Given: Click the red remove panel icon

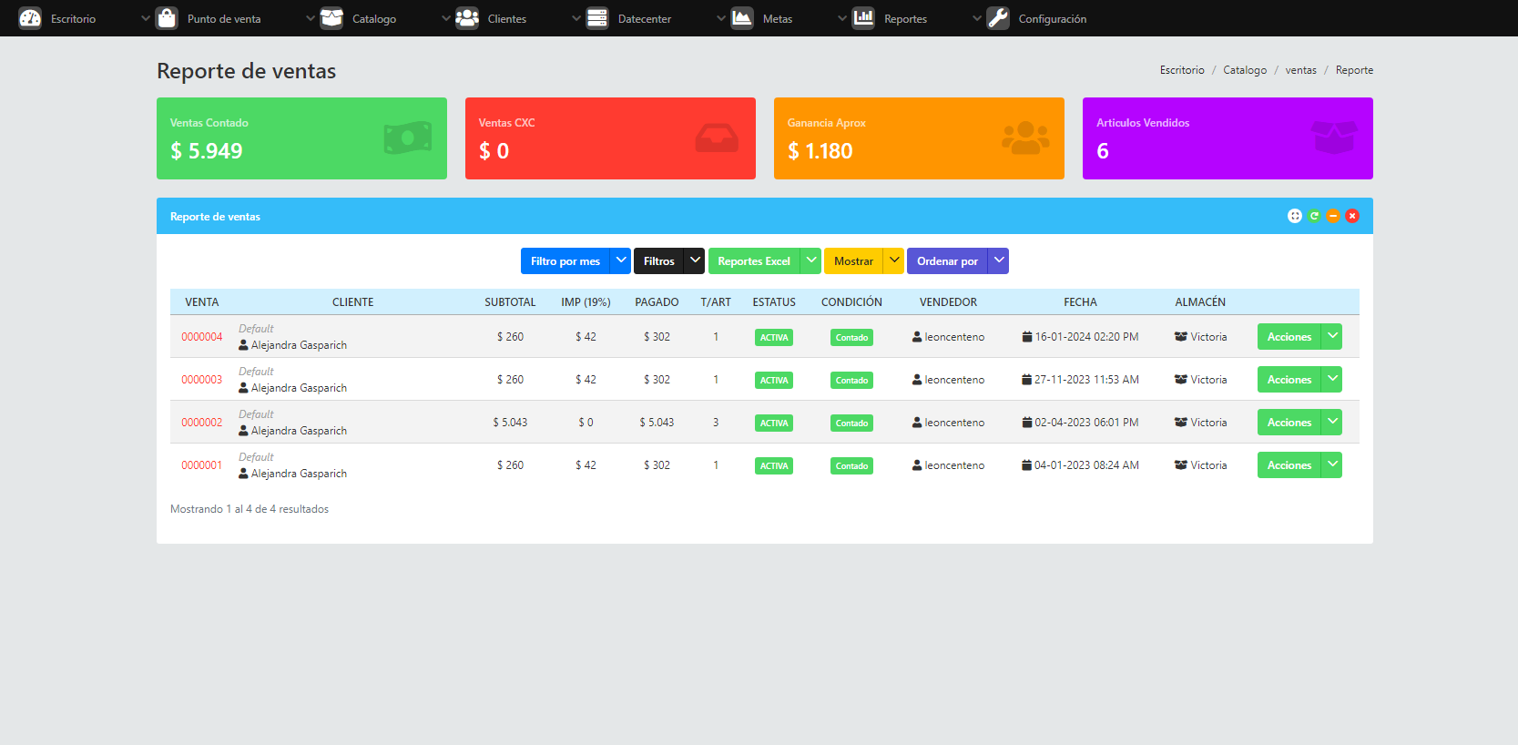Looking at the screenshot, I should point(1352,216).
